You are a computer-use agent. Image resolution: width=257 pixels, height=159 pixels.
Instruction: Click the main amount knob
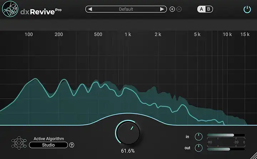tap(128, 133)
